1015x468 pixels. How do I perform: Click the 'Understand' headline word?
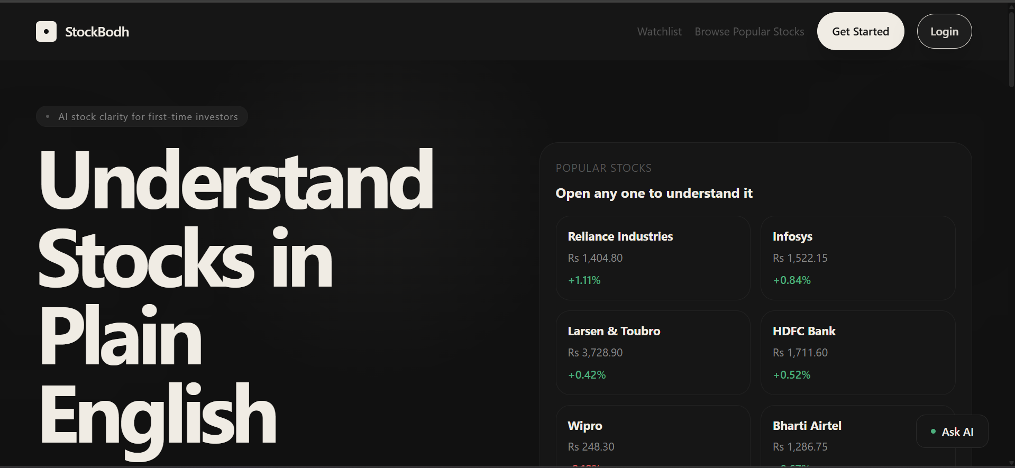click(x=236, y=180)
